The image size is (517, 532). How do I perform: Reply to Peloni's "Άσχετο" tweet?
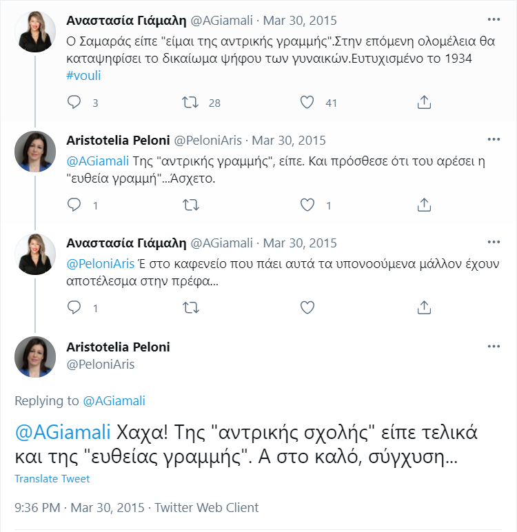click(x=74, y=205)
